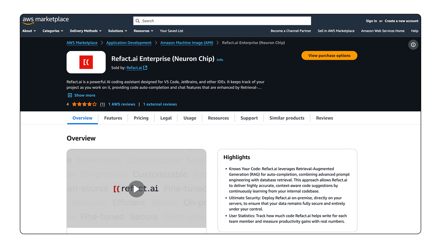Click the Refact.ai seller link
Screen dimensions: 441x248
click(x=134, y=68)
